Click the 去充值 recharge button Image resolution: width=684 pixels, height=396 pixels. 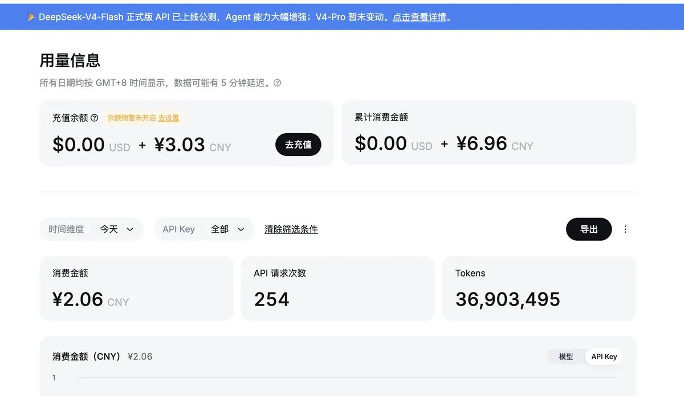(x=298, y=145)
